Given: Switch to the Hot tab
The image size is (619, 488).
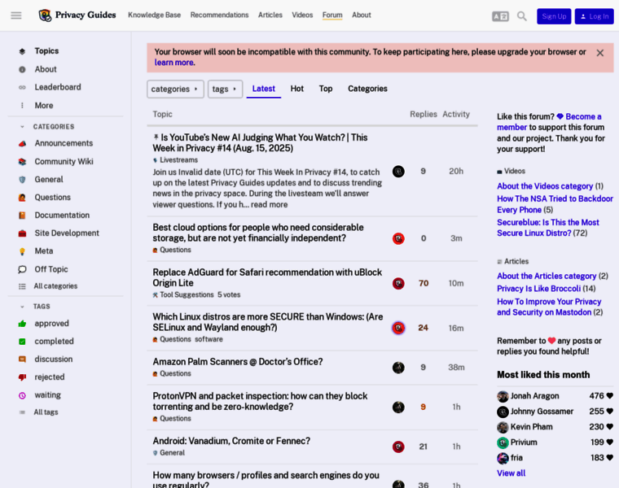Looking at the screenshot, I should [296, 89].
